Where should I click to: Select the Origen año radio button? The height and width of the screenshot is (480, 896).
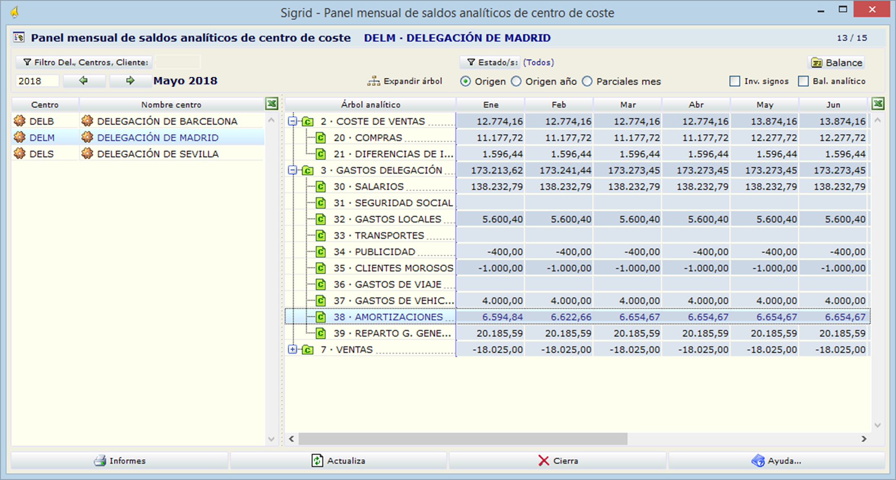pyautogui.click(x=516, y=81)
